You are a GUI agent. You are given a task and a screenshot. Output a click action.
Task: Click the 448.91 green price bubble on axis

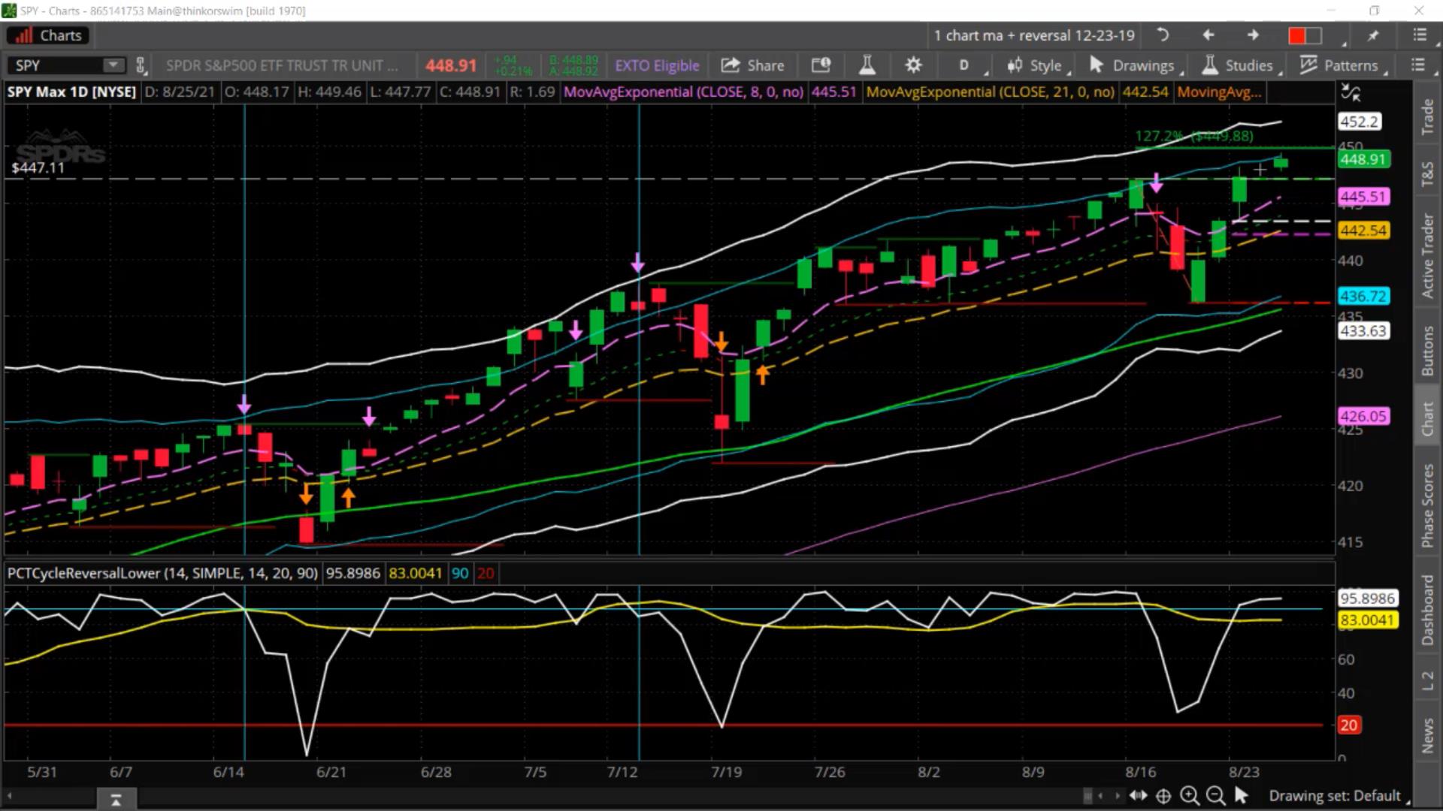click(x=1363, y=159)
